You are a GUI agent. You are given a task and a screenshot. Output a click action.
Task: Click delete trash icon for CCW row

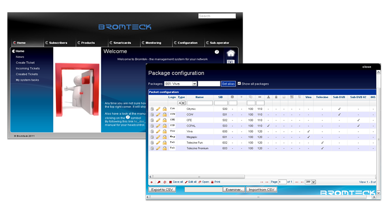tap(152, 115)
